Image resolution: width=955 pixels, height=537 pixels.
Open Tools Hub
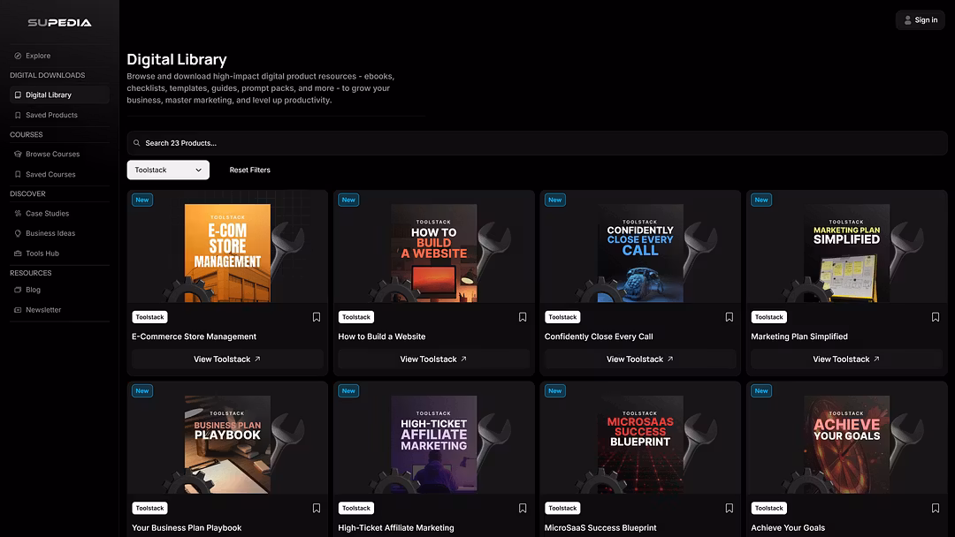[x=60, y=253]
